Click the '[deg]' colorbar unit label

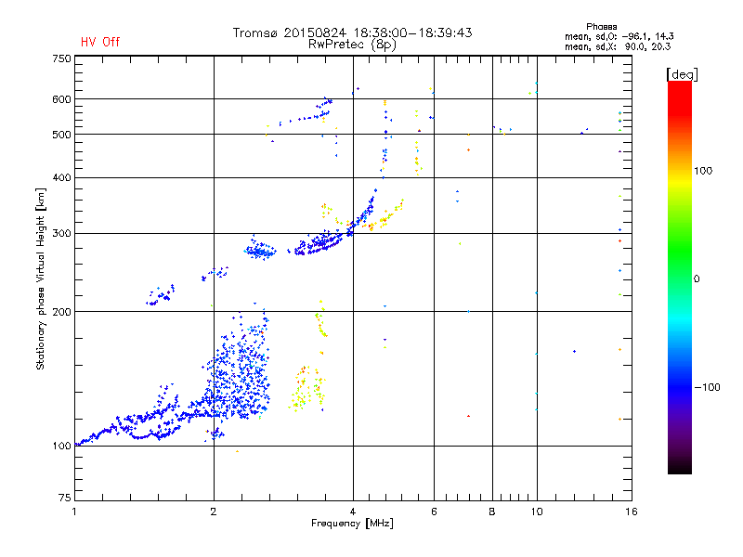682,74
